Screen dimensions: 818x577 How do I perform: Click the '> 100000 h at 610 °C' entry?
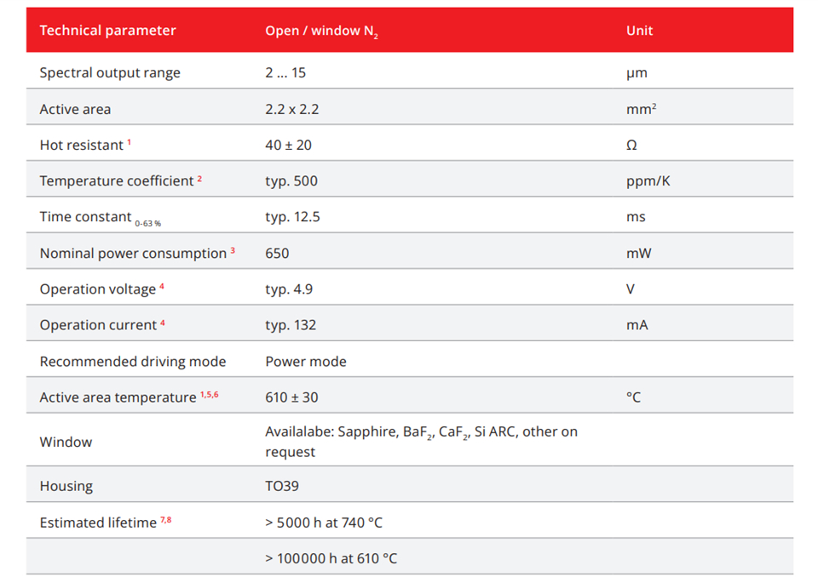331,558
